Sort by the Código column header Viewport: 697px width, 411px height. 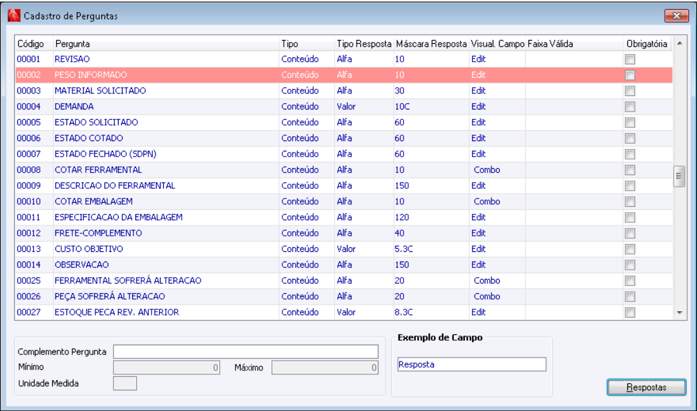point(34,44)
